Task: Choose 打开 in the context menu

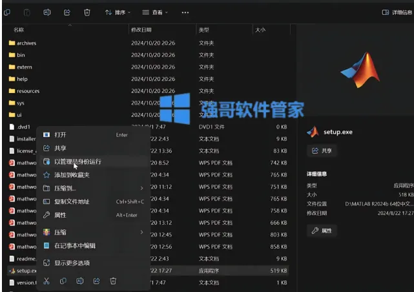Action: pyautogui.click(x=94, y=135)
